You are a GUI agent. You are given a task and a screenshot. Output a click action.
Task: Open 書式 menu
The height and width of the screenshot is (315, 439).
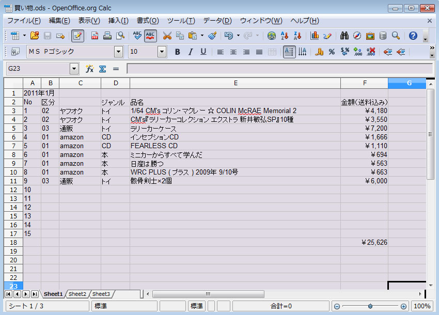pos(148,21)
